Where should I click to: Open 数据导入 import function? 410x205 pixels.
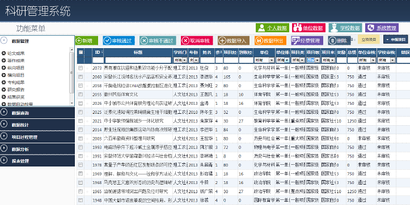[234, 40]
